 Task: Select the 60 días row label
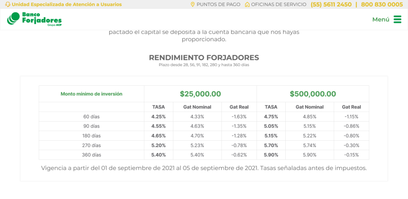[91, 117]
